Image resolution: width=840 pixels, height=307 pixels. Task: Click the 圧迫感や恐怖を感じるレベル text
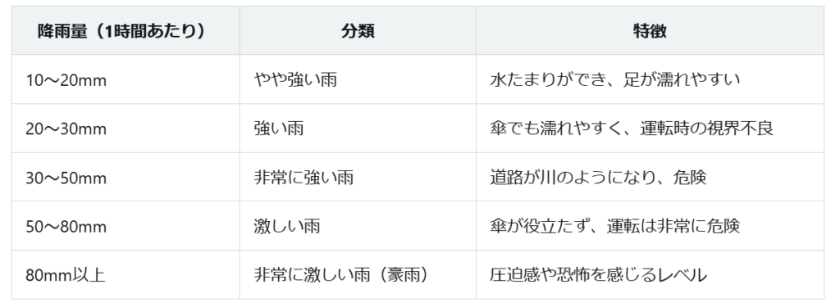point(598,274)
